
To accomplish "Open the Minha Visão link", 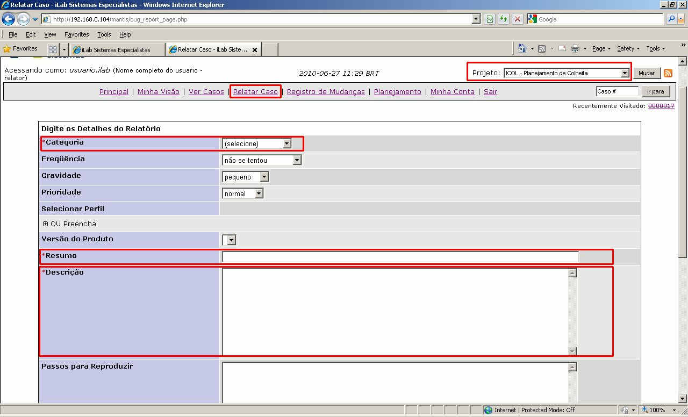I will (159, 92).
